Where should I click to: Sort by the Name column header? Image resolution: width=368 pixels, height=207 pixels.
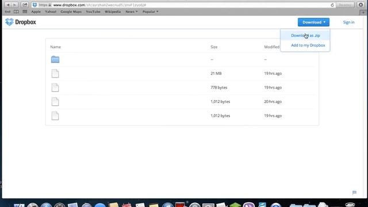click(x=55, y=47)
